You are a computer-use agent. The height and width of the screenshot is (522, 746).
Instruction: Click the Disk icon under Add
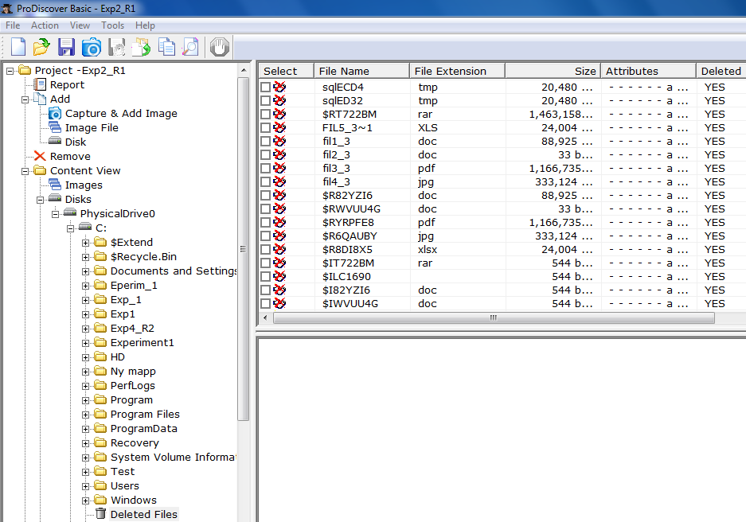click(x=55, y=141)
